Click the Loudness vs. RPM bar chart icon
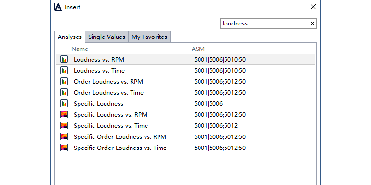This screenshot has height=185, width=371. (x=64, y=59)
